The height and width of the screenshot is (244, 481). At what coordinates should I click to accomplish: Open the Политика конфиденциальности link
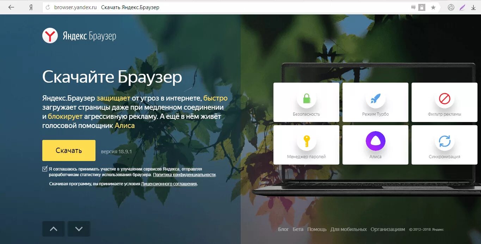(184, 174)
